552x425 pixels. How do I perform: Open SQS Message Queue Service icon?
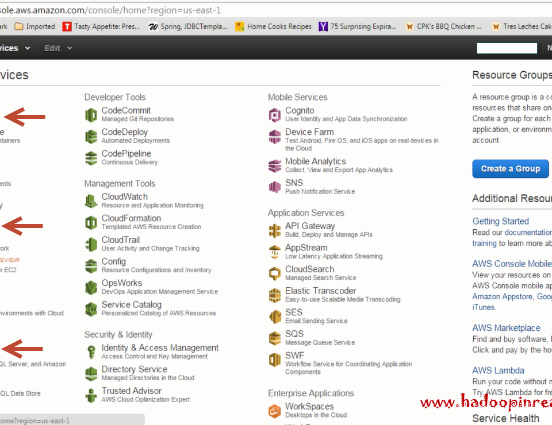click(x=274, y=338)
